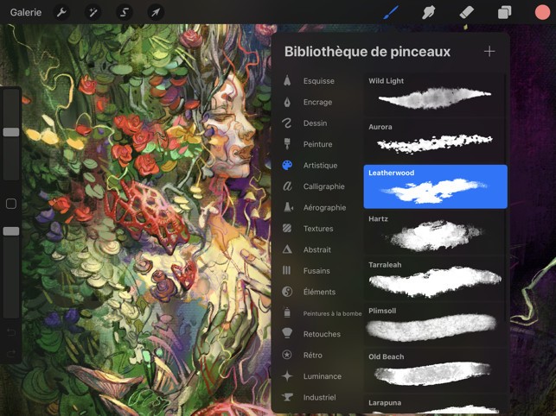Activate the Transform arrow tool
The image size is (556, 416).
(156, 13)
